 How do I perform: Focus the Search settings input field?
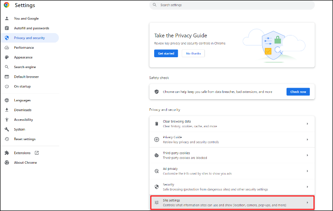click(x=232, y=5)
